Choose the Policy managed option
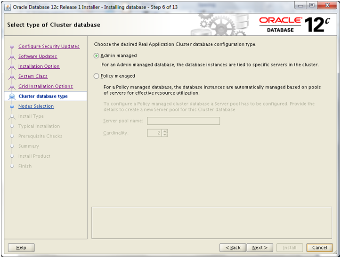The width and height of the screenshot is (341, 258). [96, 76]
